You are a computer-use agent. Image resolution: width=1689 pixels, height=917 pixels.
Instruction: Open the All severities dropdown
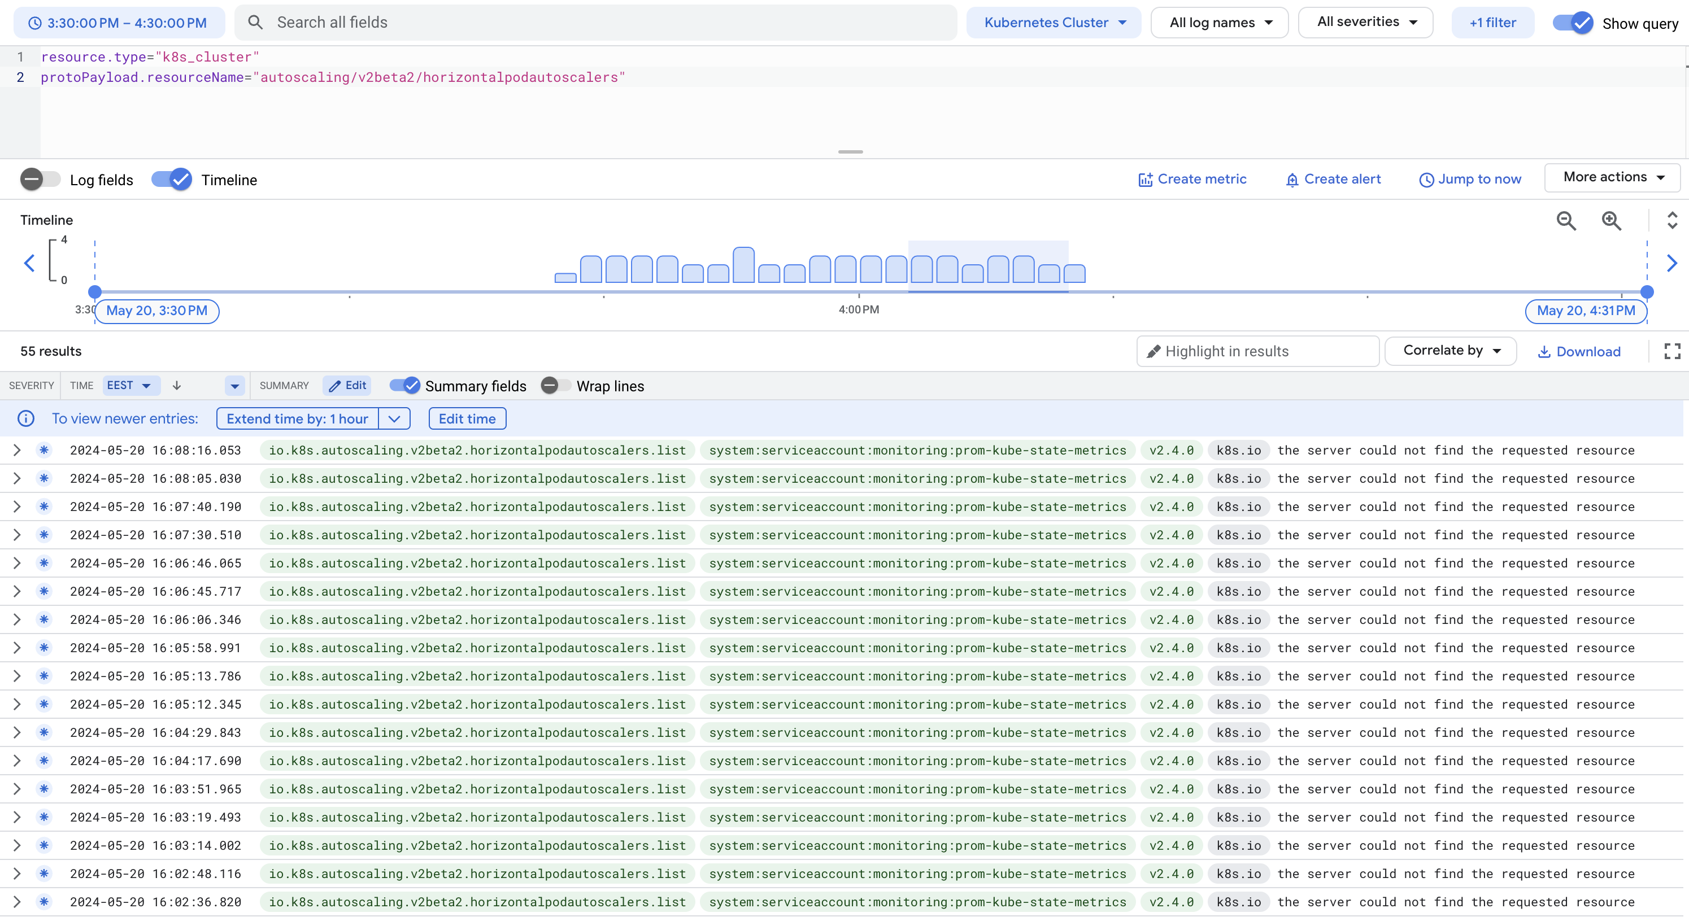(1366, 22)
